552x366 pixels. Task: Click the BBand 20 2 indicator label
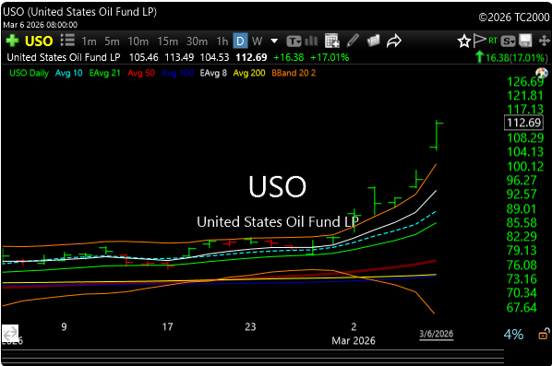coord(294,73)
